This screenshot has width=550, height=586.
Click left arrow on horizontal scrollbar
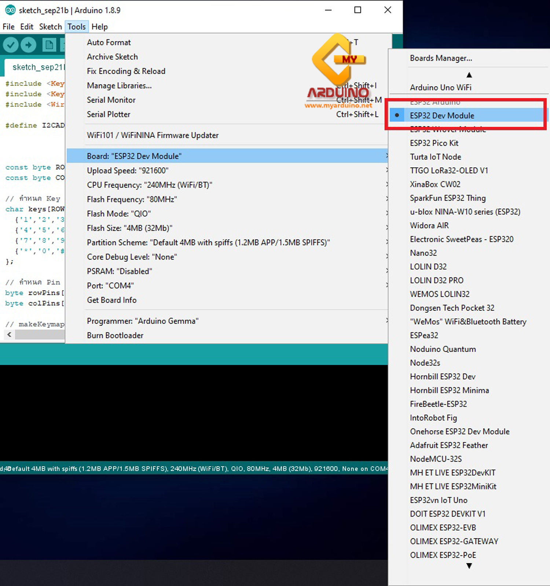[x=9, y=334]
